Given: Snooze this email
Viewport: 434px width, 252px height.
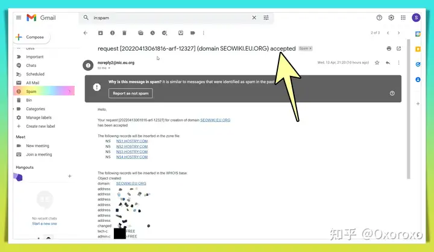Looking at the screenshot, I should tap(153, 33).
